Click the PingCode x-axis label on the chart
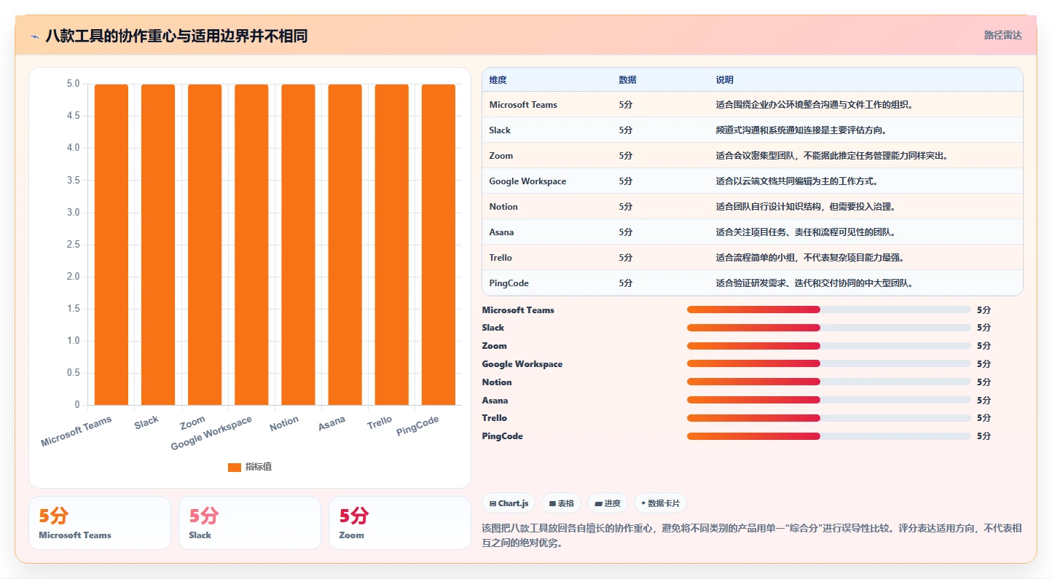The height and width of the screenshot is (579, 1052). click(417, 427)
